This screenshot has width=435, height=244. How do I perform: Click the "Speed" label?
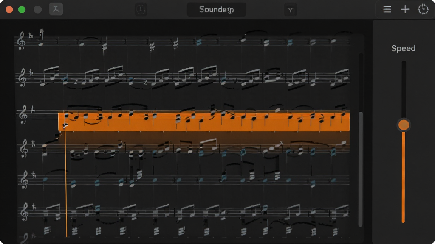point(404,48)
